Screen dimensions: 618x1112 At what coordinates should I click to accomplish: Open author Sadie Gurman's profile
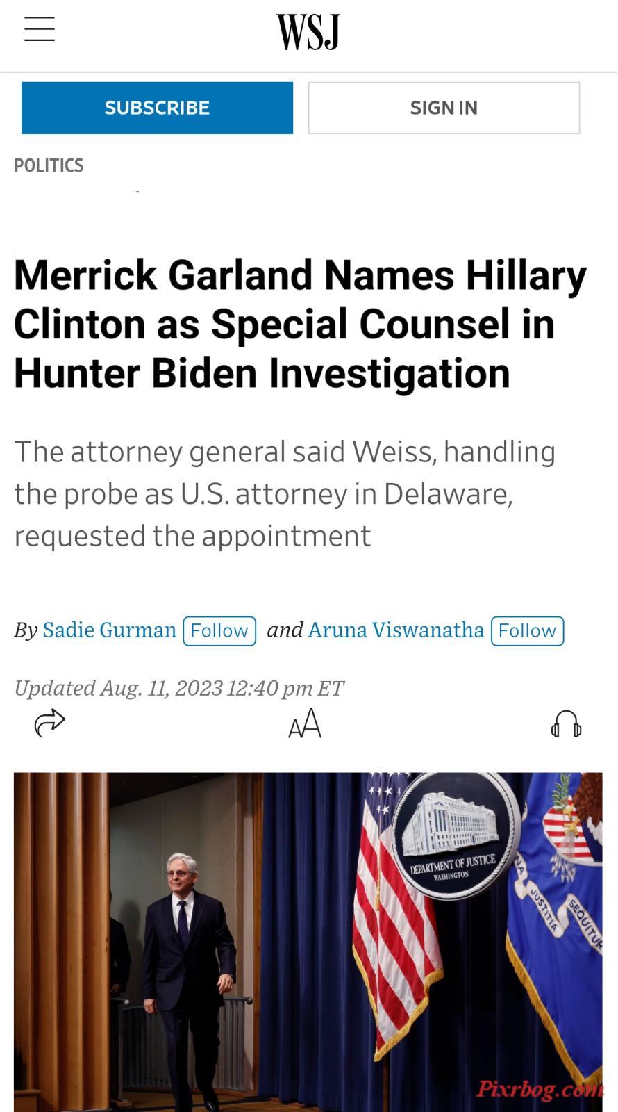(x=110, y=630)
